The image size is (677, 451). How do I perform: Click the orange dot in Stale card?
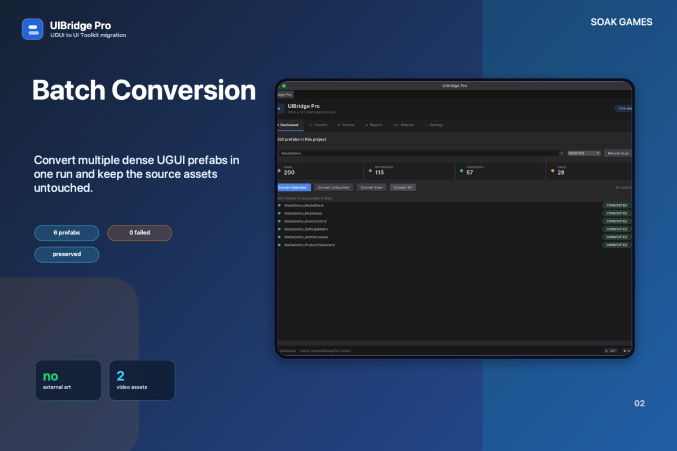553,170
